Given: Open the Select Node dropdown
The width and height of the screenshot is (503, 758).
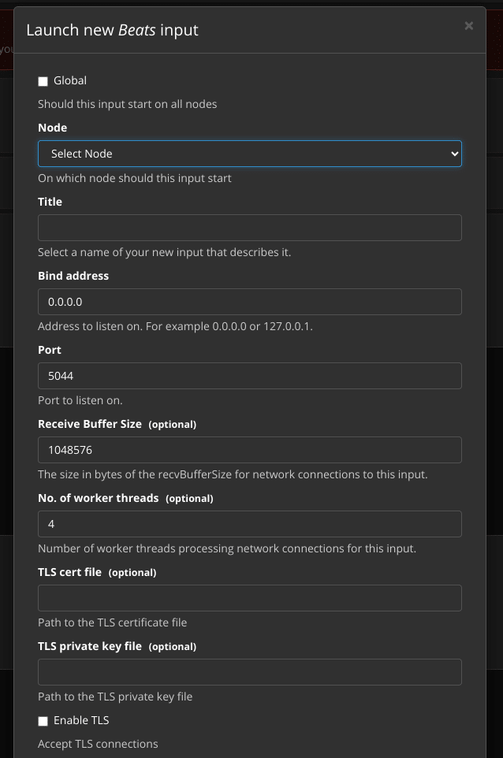Looking at the screenshot, I should [x=250, y=154].
